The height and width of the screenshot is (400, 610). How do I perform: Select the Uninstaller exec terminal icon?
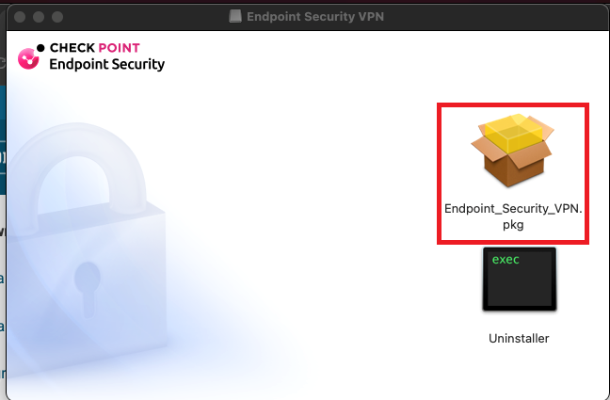click(519, 280)
